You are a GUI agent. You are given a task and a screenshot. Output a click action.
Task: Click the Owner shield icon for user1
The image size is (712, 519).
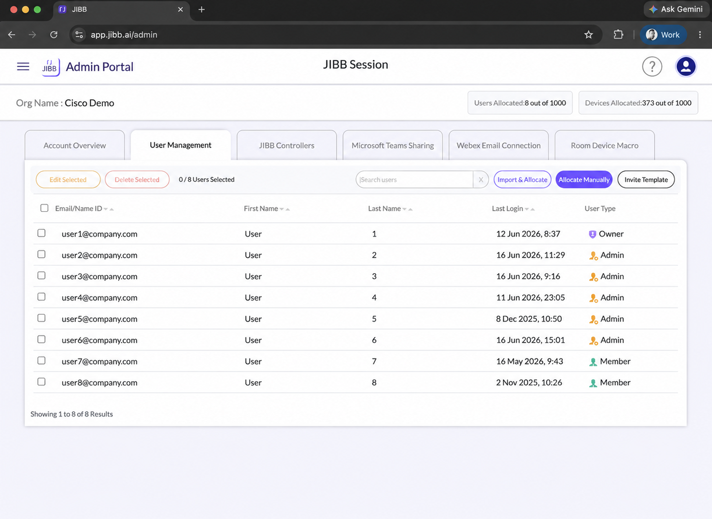tap(592, 234)
